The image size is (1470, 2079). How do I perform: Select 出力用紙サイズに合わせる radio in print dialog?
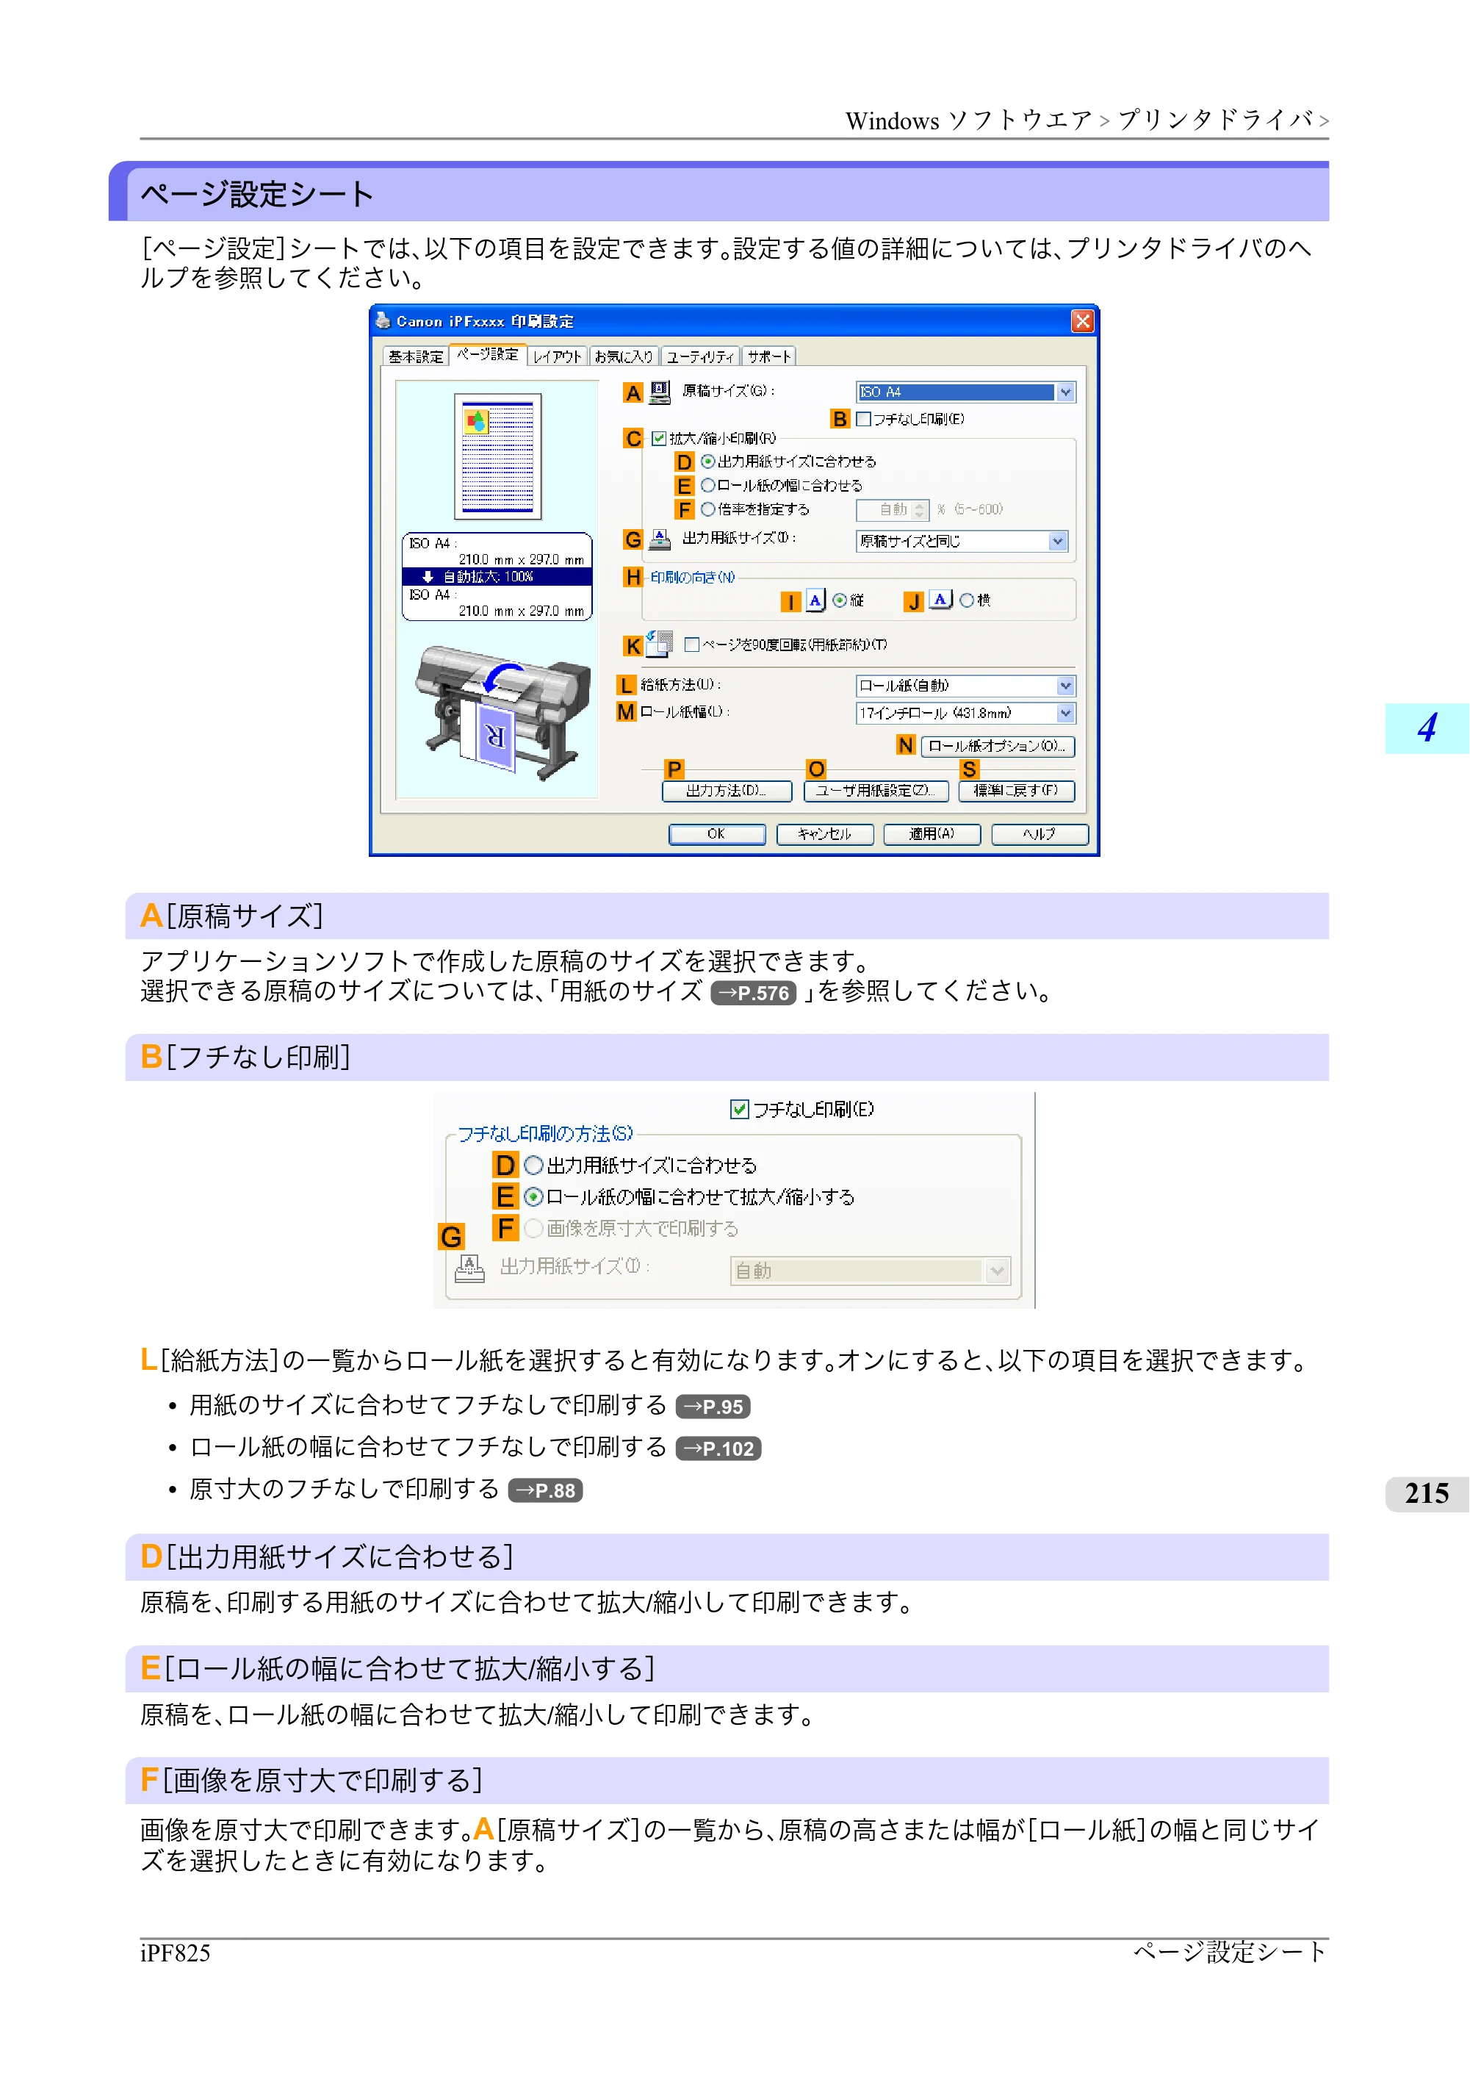[x=708, y=462]
